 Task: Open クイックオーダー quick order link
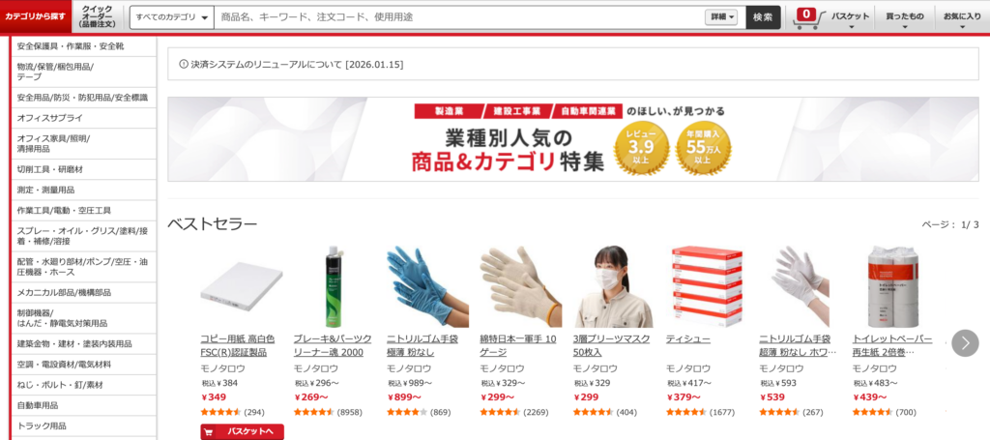coord(98,16)
